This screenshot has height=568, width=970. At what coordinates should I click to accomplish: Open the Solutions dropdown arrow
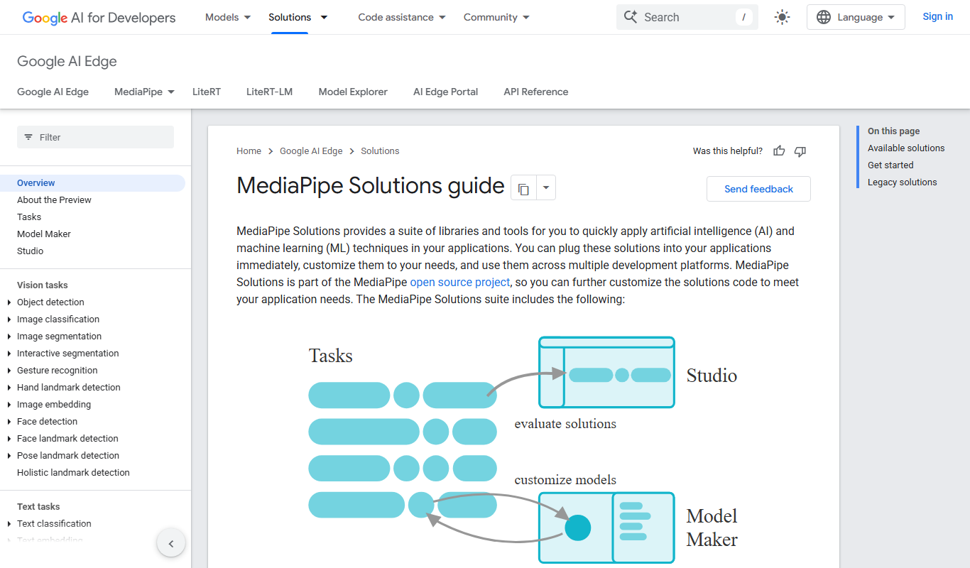click(x=324, y=17)
